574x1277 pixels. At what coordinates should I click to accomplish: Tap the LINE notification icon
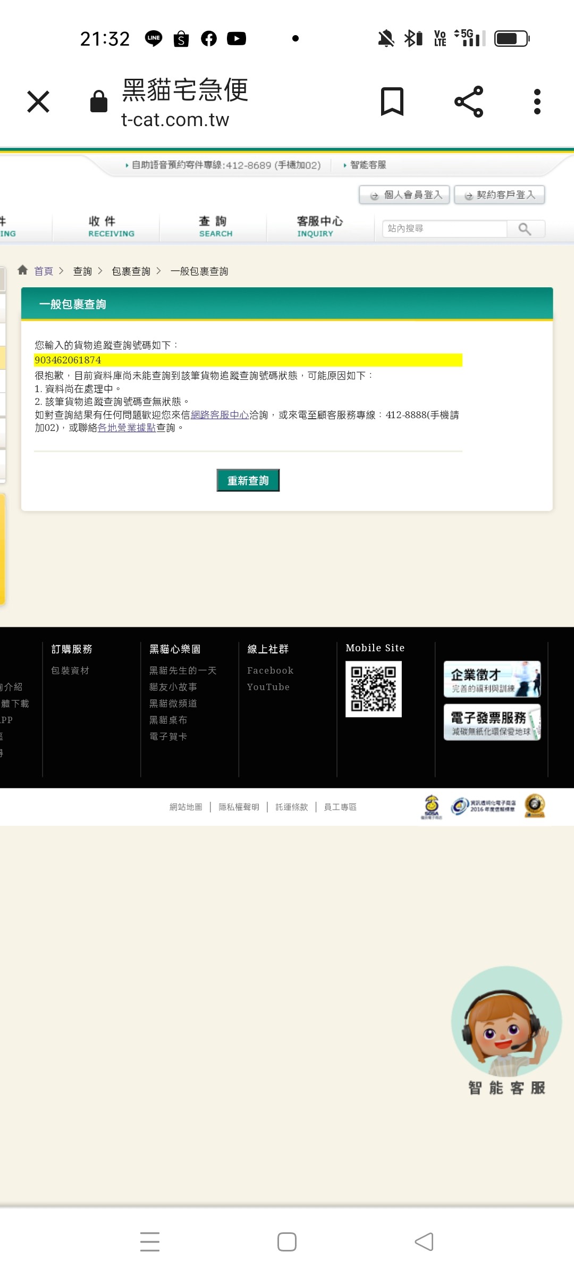154,38
